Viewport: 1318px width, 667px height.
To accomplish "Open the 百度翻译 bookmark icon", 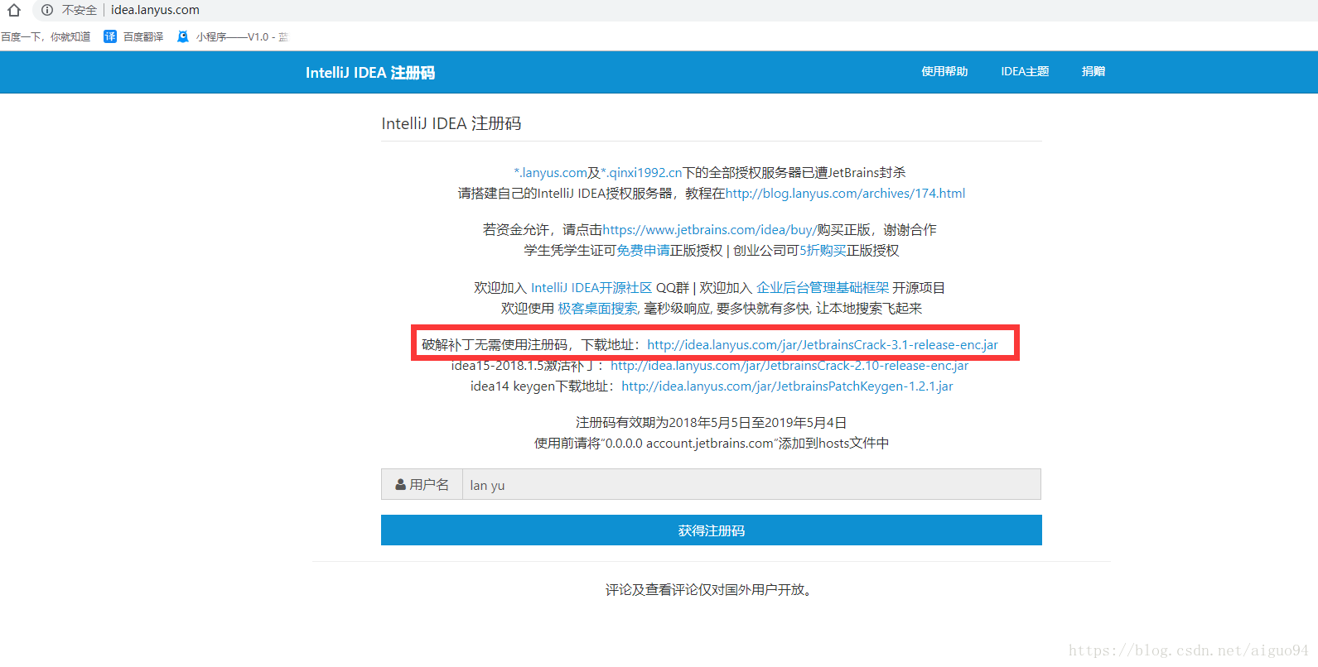I will tap(109, 36).
